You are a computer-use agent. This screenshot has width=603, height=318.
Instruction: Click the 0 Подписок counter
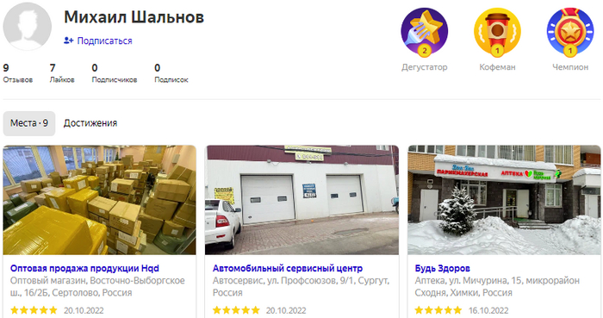coord(171,73)
